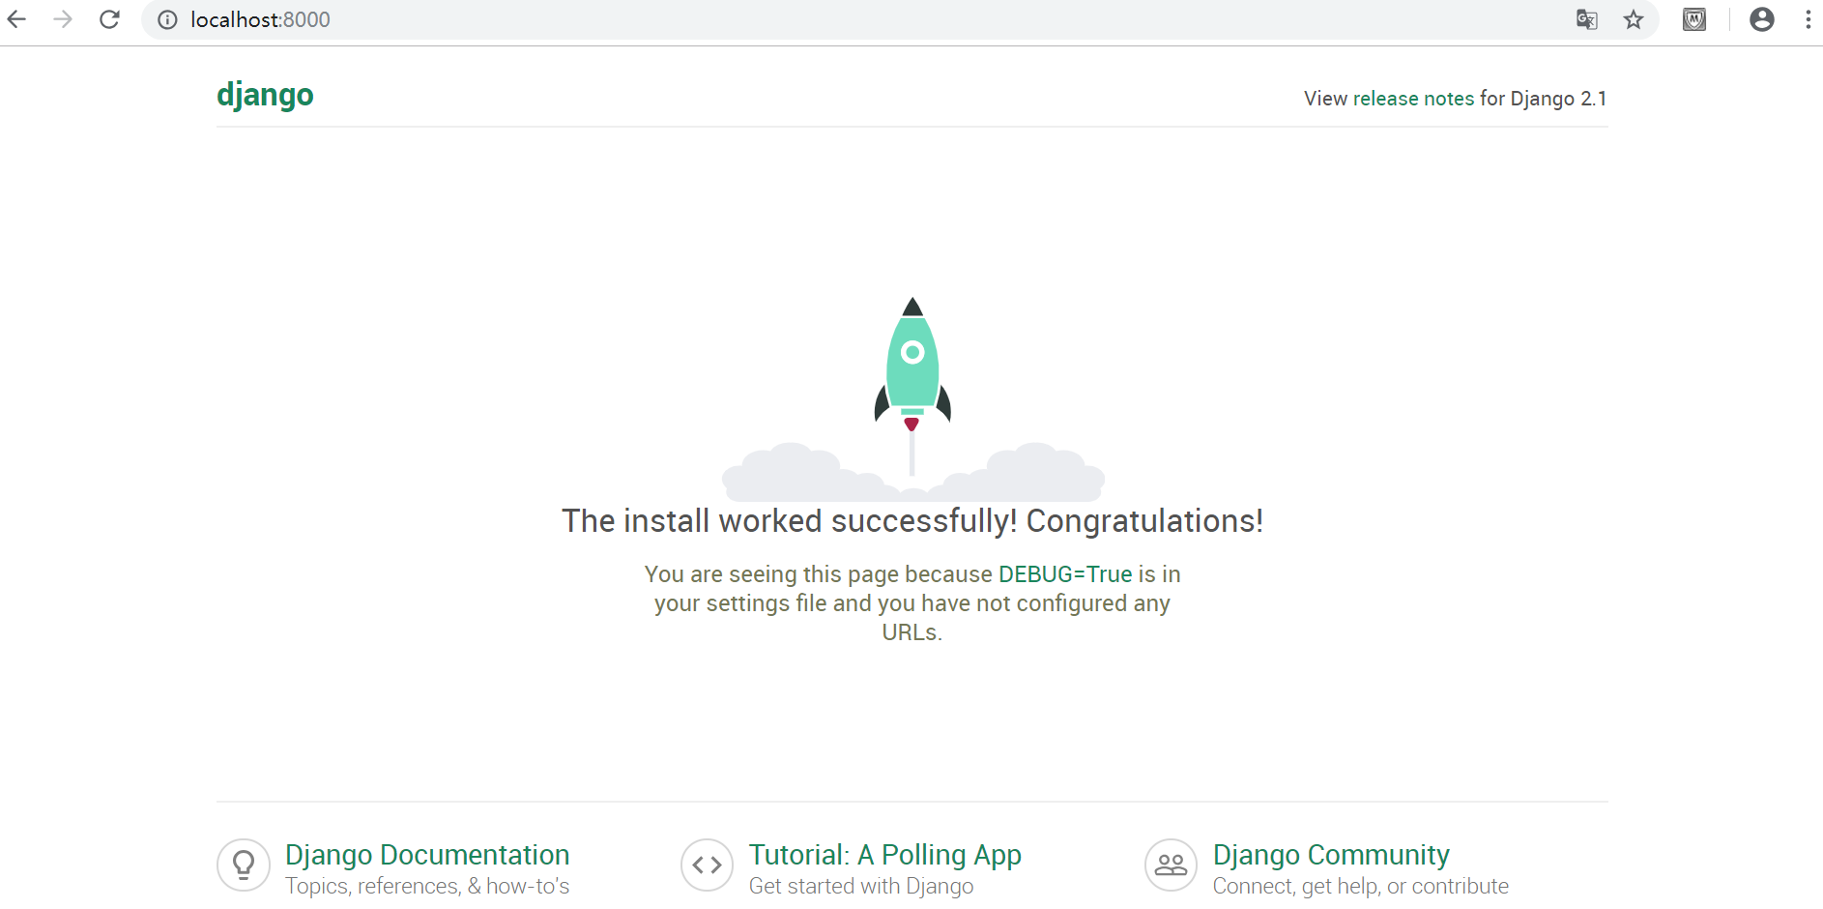This screenshot has height=909, width=1823.
Task: Click the browser extension icon near the address bar
Action: [1694, 19]
